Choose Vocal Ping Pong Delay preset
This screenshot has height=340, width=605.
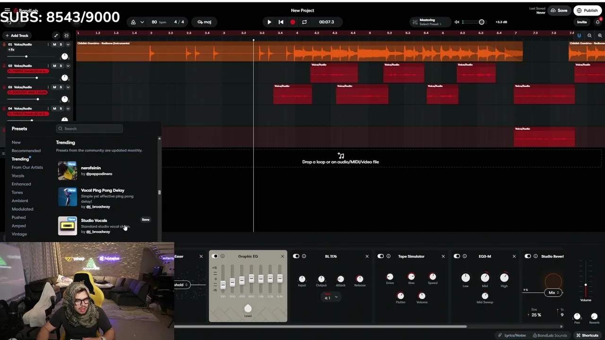pos(104,198)
